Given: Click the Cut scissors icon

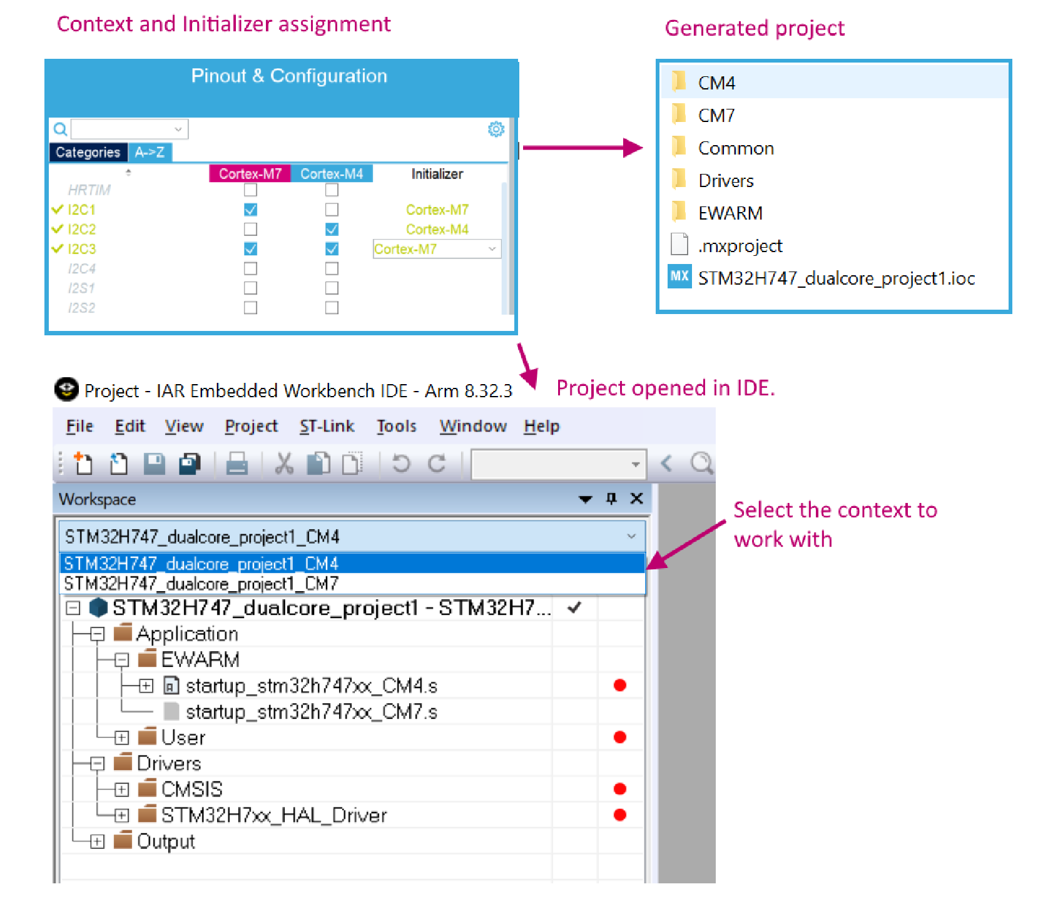Looking at the screenshot, I should pyautogui.click(x=284, y=464).
